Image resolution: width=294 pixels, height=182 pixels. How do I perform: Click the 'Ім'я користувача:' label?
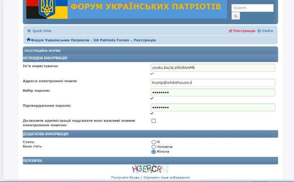click(41, 66)
